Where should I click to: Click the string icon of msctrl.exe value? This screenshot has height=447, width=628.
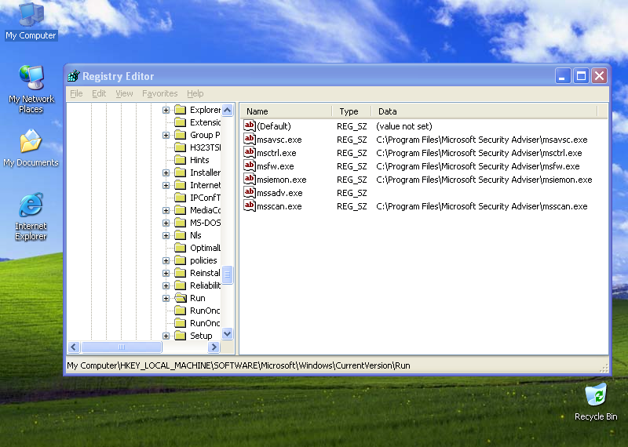pos(250,152)
